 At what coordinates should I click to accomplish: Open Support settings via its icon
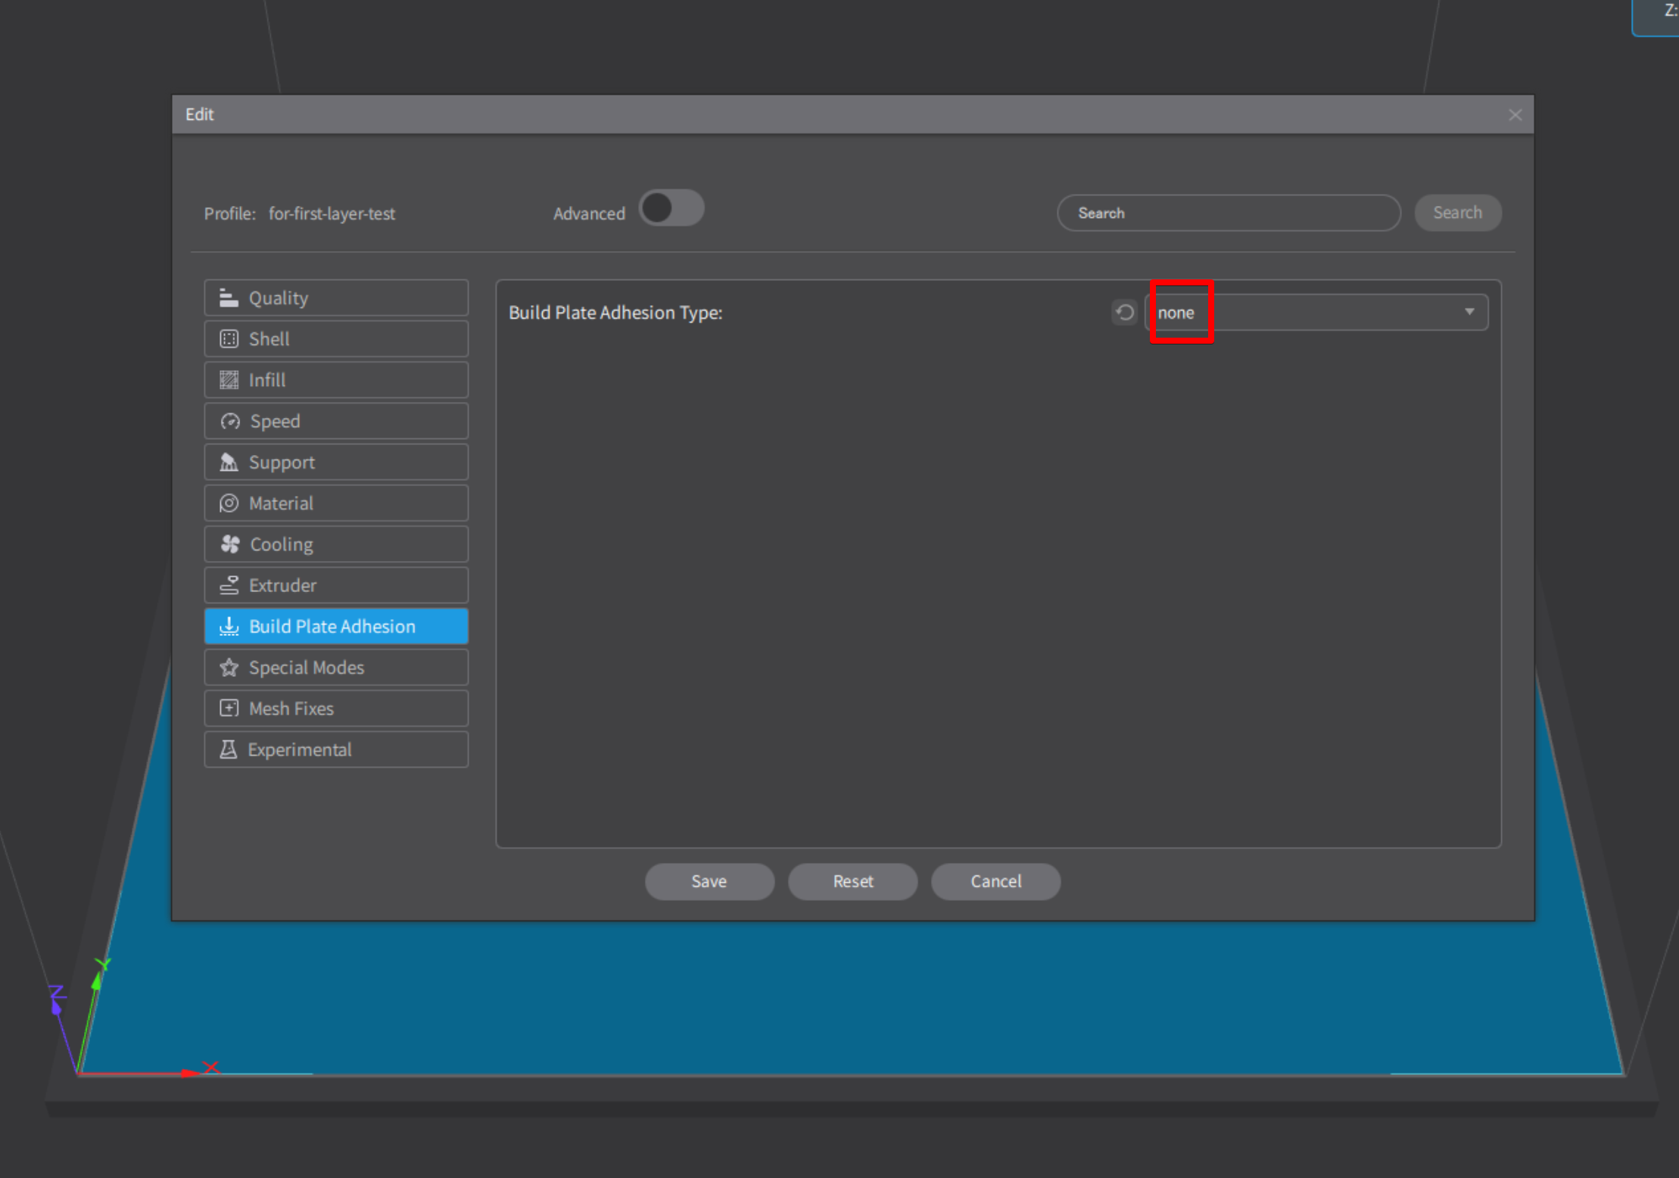pyautogui.click(x=230, y=462)
